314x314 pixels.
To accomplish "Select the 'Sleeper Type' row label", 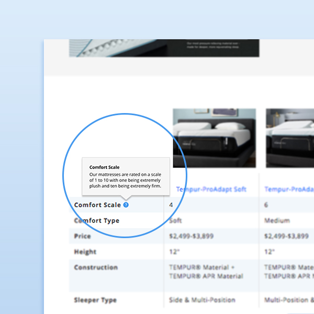I will 95,300.
